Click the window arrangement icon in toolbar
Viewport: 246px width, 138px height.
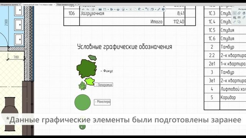pyautogui.click(x=152, y=9)
